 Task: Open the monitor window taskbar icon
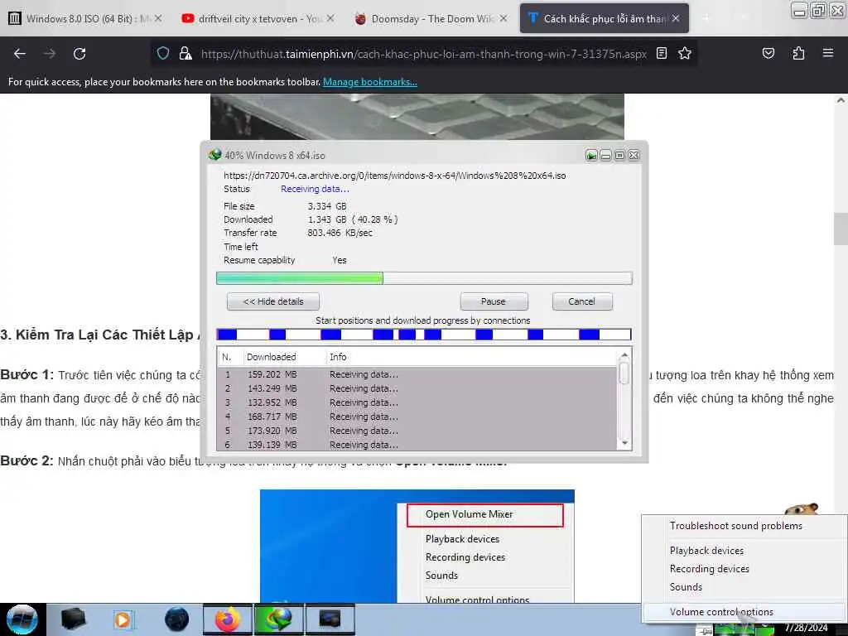[x=330, y=619]
